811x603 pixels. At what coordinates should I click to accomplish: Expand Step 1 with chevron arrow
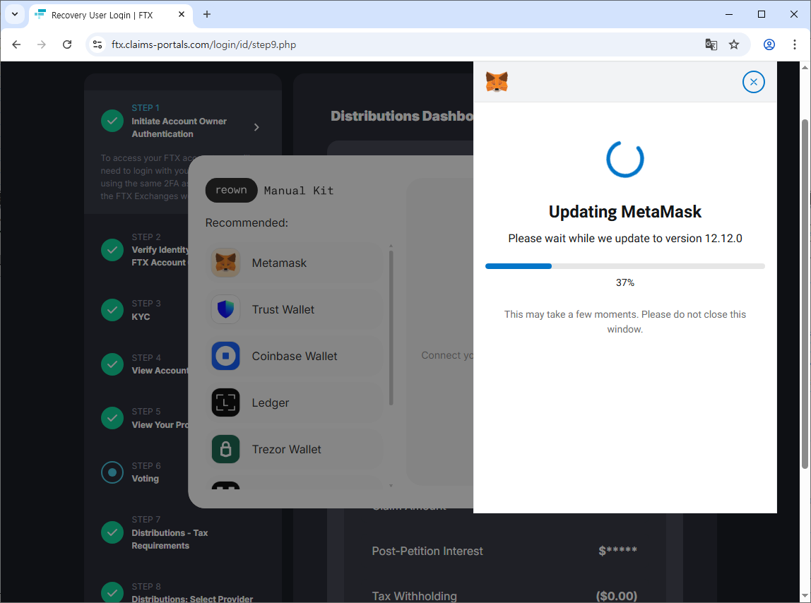point(256,127)
